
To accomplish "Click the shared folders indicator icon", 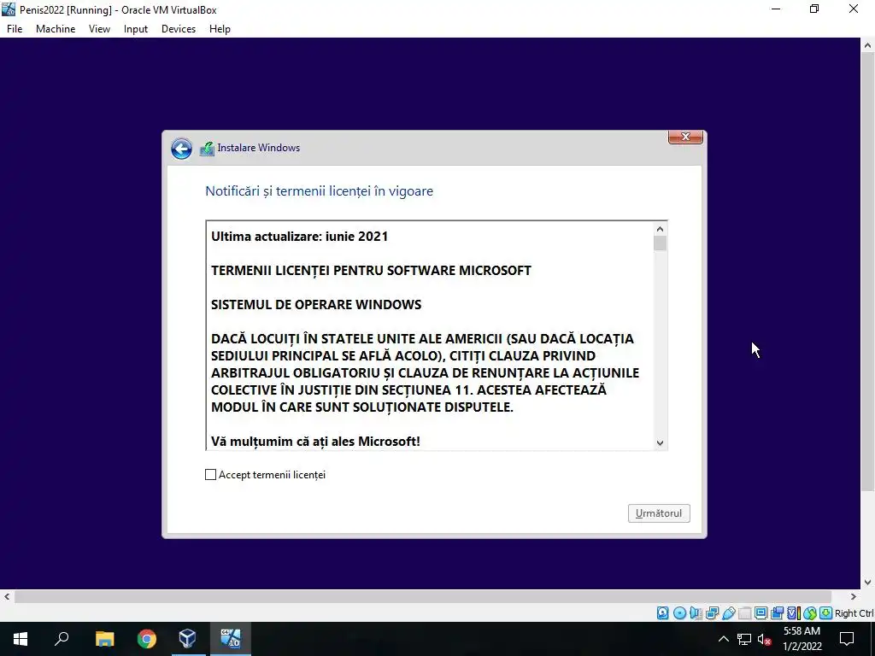I will tap(744, 613).
